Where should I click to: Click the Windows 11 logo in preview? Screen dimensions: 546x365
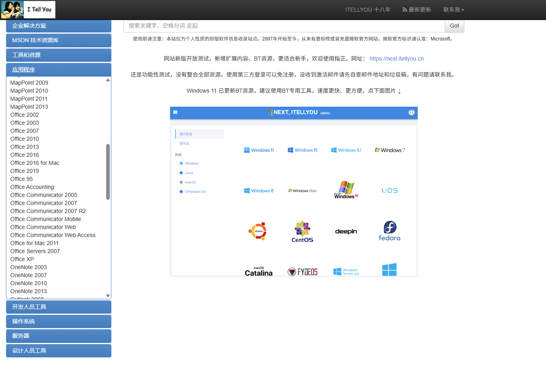[x=259, y=150]
